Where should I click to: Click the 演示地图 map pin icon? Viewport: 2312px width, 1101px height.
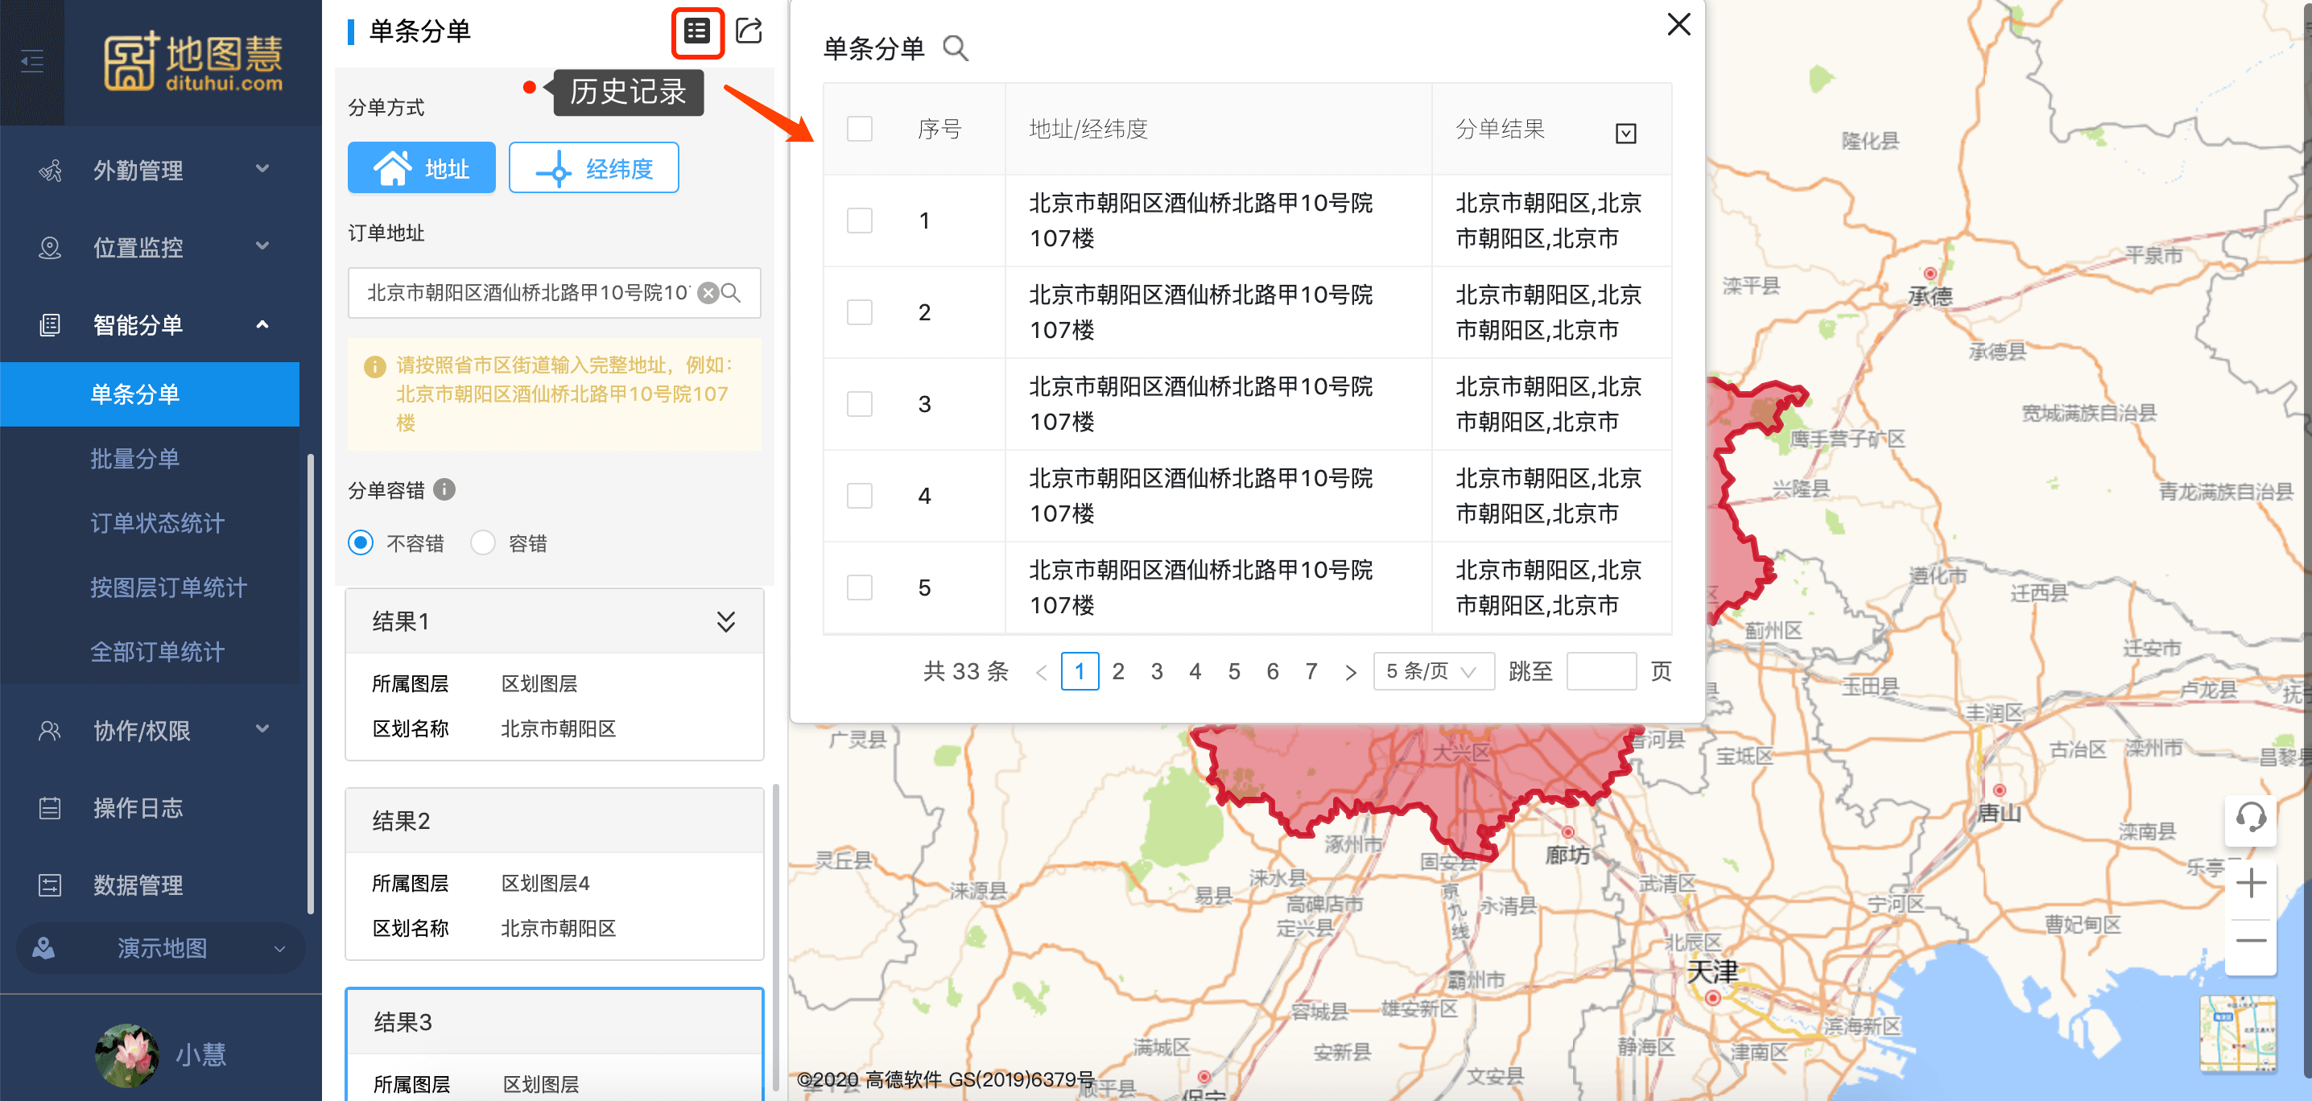pos(43,947)
